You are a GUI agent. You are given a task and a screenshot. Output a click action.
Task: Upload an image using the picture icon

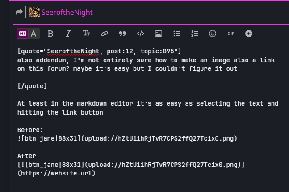[x=158, y=34]
